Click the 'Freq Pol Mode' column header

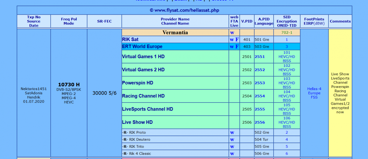(69, 21)
